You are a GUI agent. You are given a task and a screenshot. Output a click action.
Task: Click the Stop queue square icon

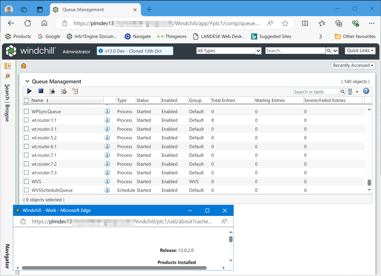(x=41, y=91)
